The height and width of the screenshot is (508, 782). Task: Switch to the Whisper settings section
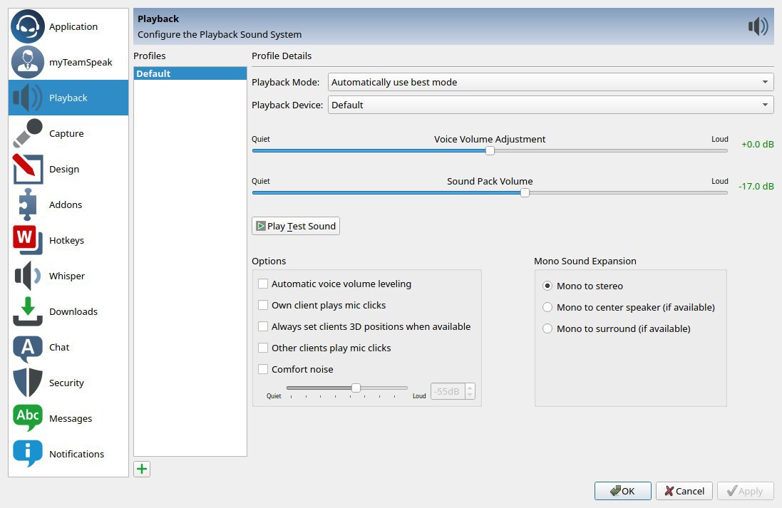[x=67, y=276]
